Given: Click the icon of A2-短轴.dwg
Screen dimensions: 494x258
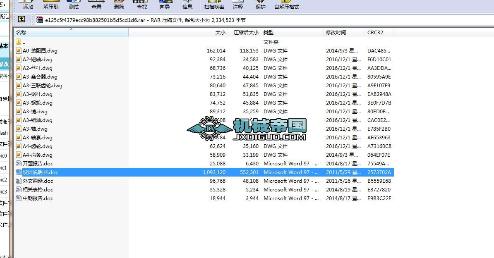Looking at the screenshot, I should point(19,59).
